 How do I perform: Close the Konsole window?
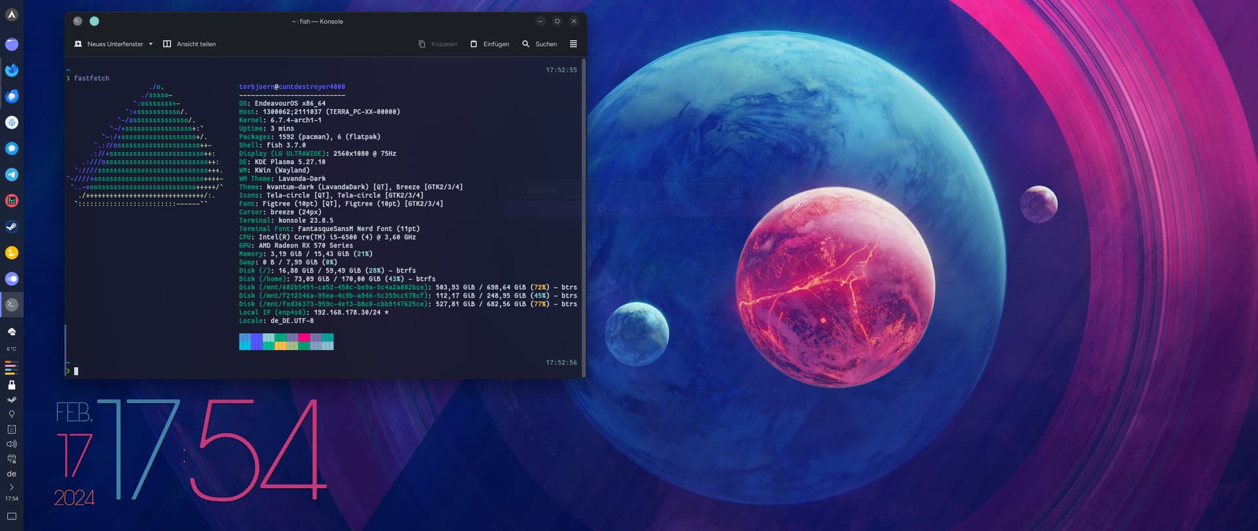click(574, 21)
